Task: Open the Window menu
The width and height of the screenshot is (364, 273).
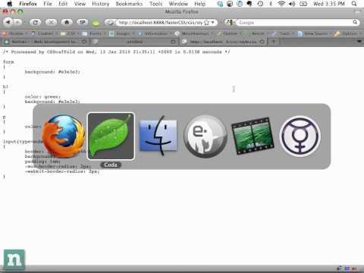Action: tap(178, 4)
